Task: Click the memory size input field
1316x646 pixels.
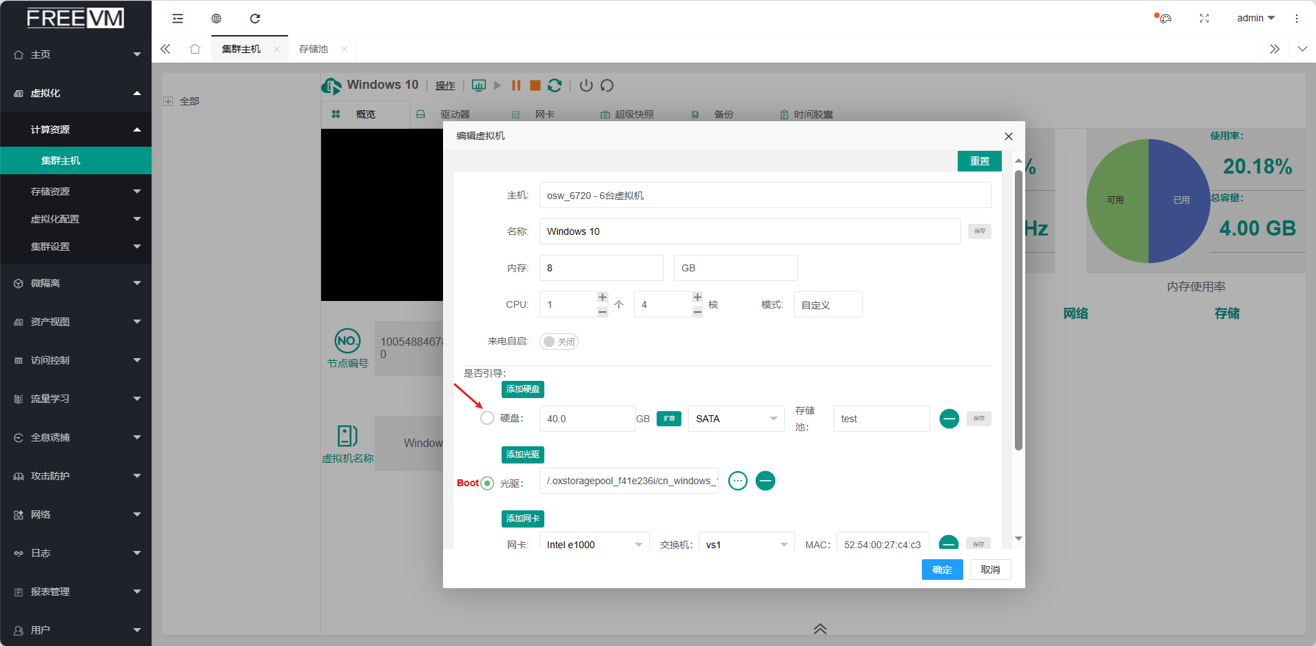Action: (601, 268)
